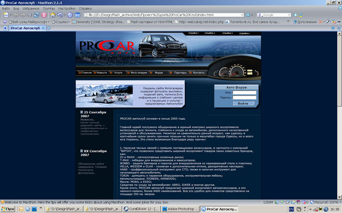
Task: Go back with the Back arrow
Action: point(16,15)
